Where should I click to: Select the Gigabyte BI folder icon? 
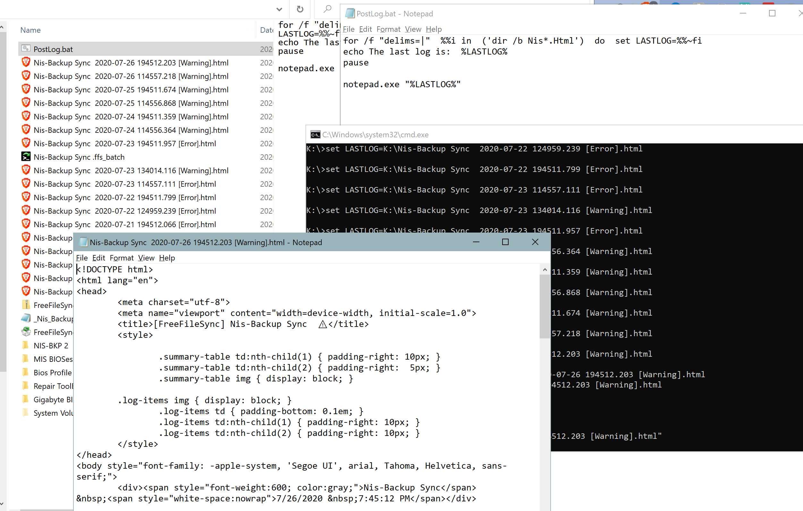(25, 399)
